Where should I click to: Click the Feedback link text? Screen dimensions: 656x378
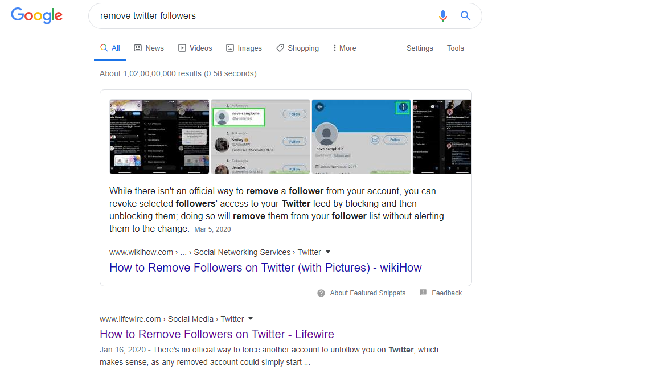pyautogui.click(x=446, y=293)
